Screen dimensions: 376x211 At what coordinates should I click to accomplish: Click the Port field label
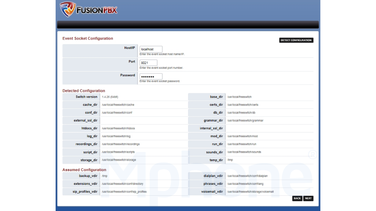pyautogui.click(x=132, y=61)
